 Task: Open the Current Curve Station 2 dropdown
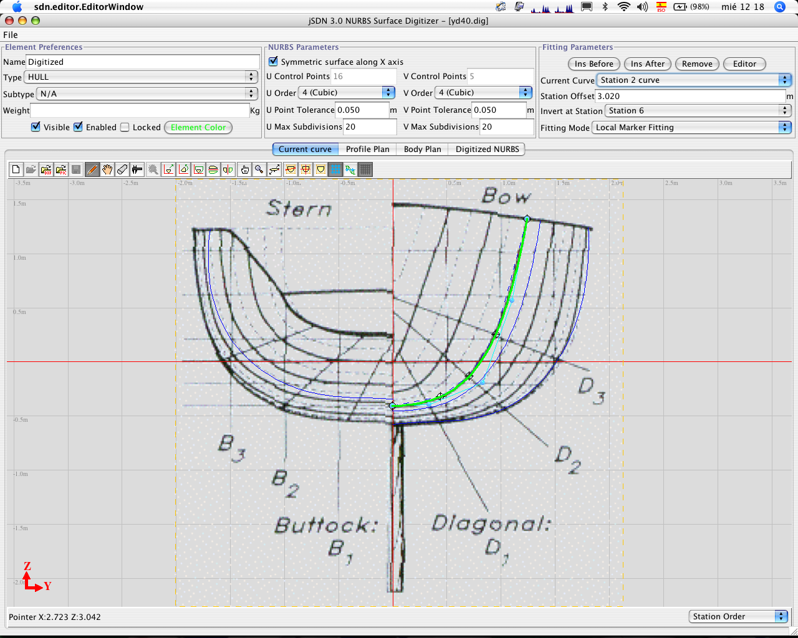(694, 80)
